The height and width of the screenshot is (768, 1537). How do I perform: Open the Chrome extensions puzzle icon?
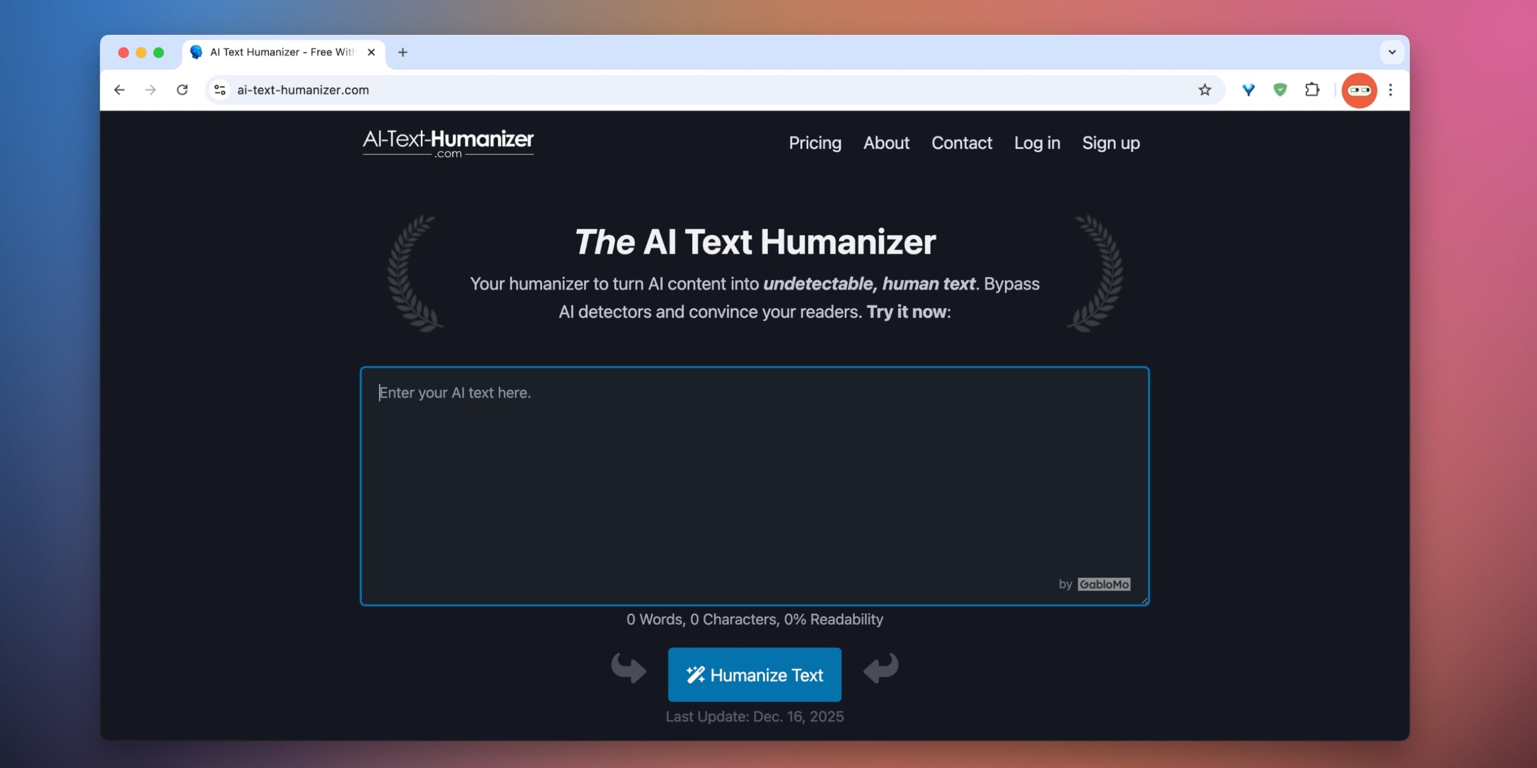pos(1312,89)
